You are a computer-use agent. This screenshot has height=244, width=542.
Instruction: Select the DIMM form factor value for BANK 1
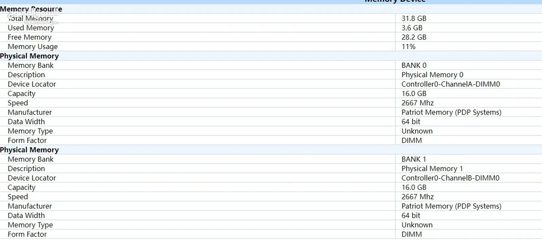coord(412,235)
